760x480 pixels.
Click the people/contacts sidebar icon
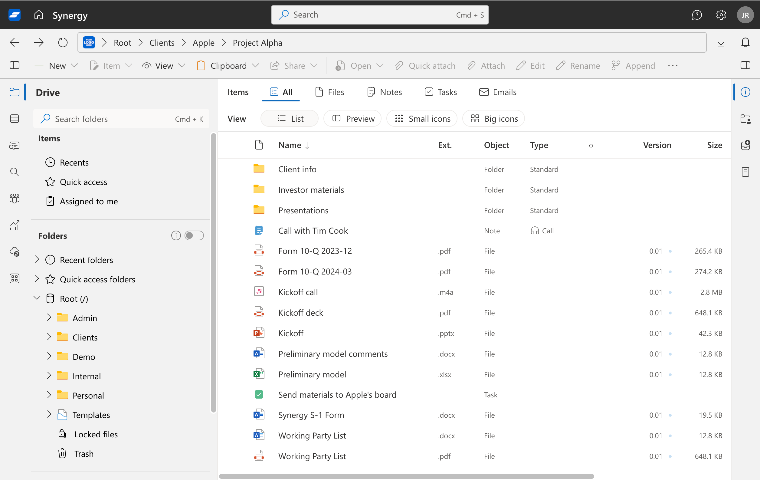[14, 198]
